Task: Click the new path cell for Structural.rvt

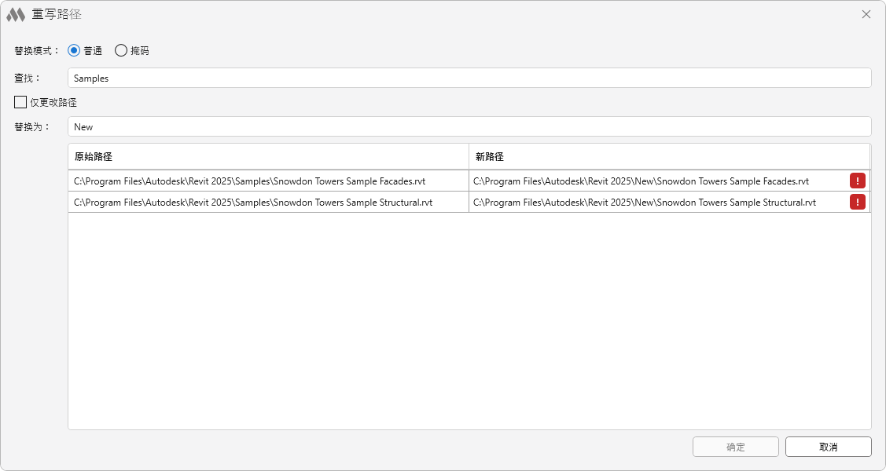Action: pyautogui.click(x=645, y=203)
